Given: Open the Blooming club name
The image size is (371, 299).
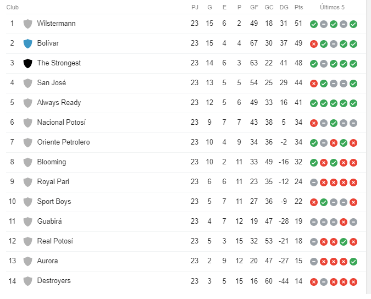Looking at the screenshot, I should (x=51, y=162).
